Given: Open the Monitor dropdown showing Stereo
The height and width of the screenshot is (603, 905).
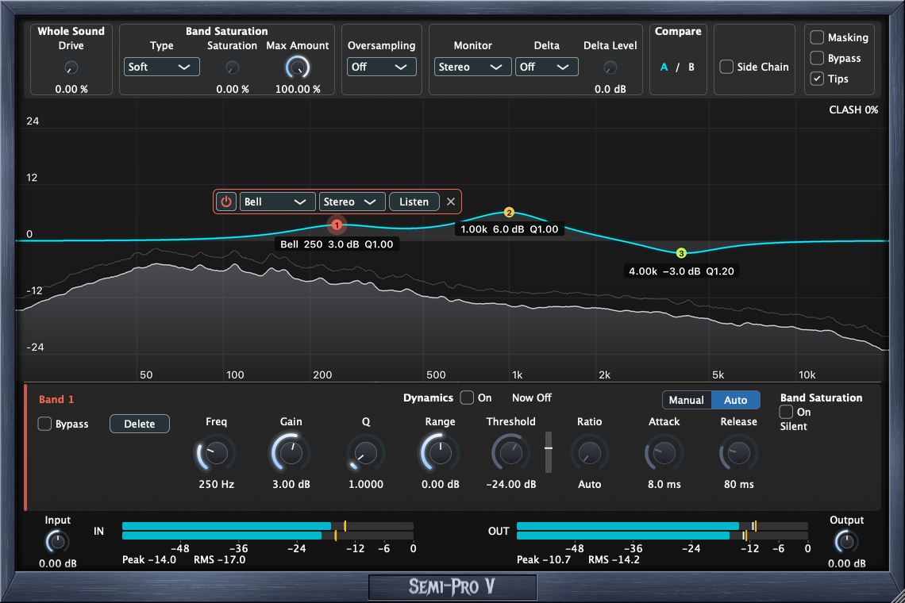Looking at the screenshot, I should click(472, 67).
